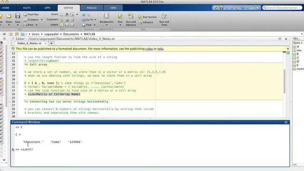Expand the Go To dropdown arrow
Screen dimensions: 304x171
(x=95, y=19)
